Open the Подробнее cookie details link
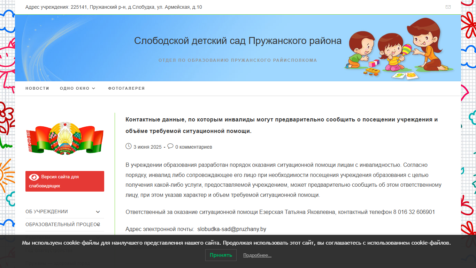The width and height of the screenshot is (476, 268). 257,255
